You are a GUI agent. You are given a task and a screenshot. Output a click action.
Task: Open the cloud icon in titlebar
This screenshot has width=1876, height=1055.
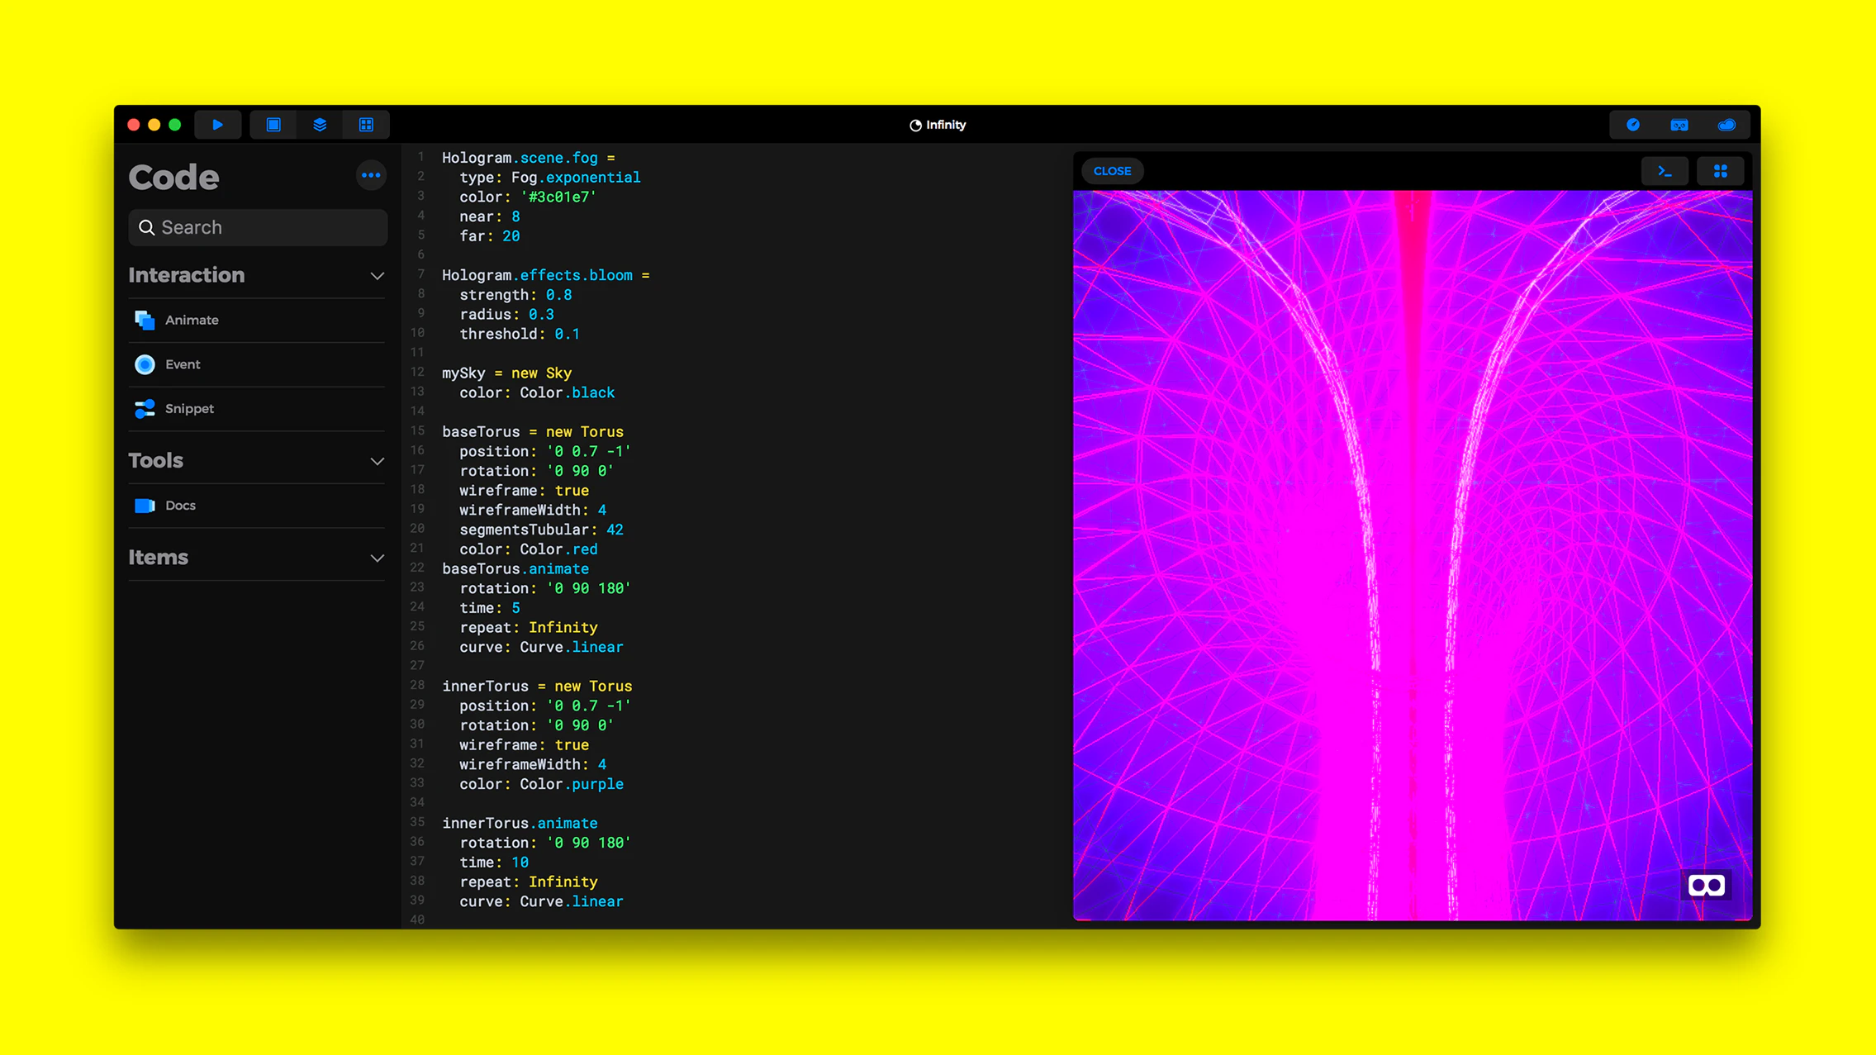(1726, 125)
